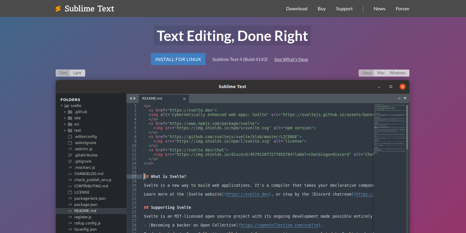Expand the src folder arrow
Image resolution: width=466 pixels, height=233 pixels.
click(x=65, y=124)
